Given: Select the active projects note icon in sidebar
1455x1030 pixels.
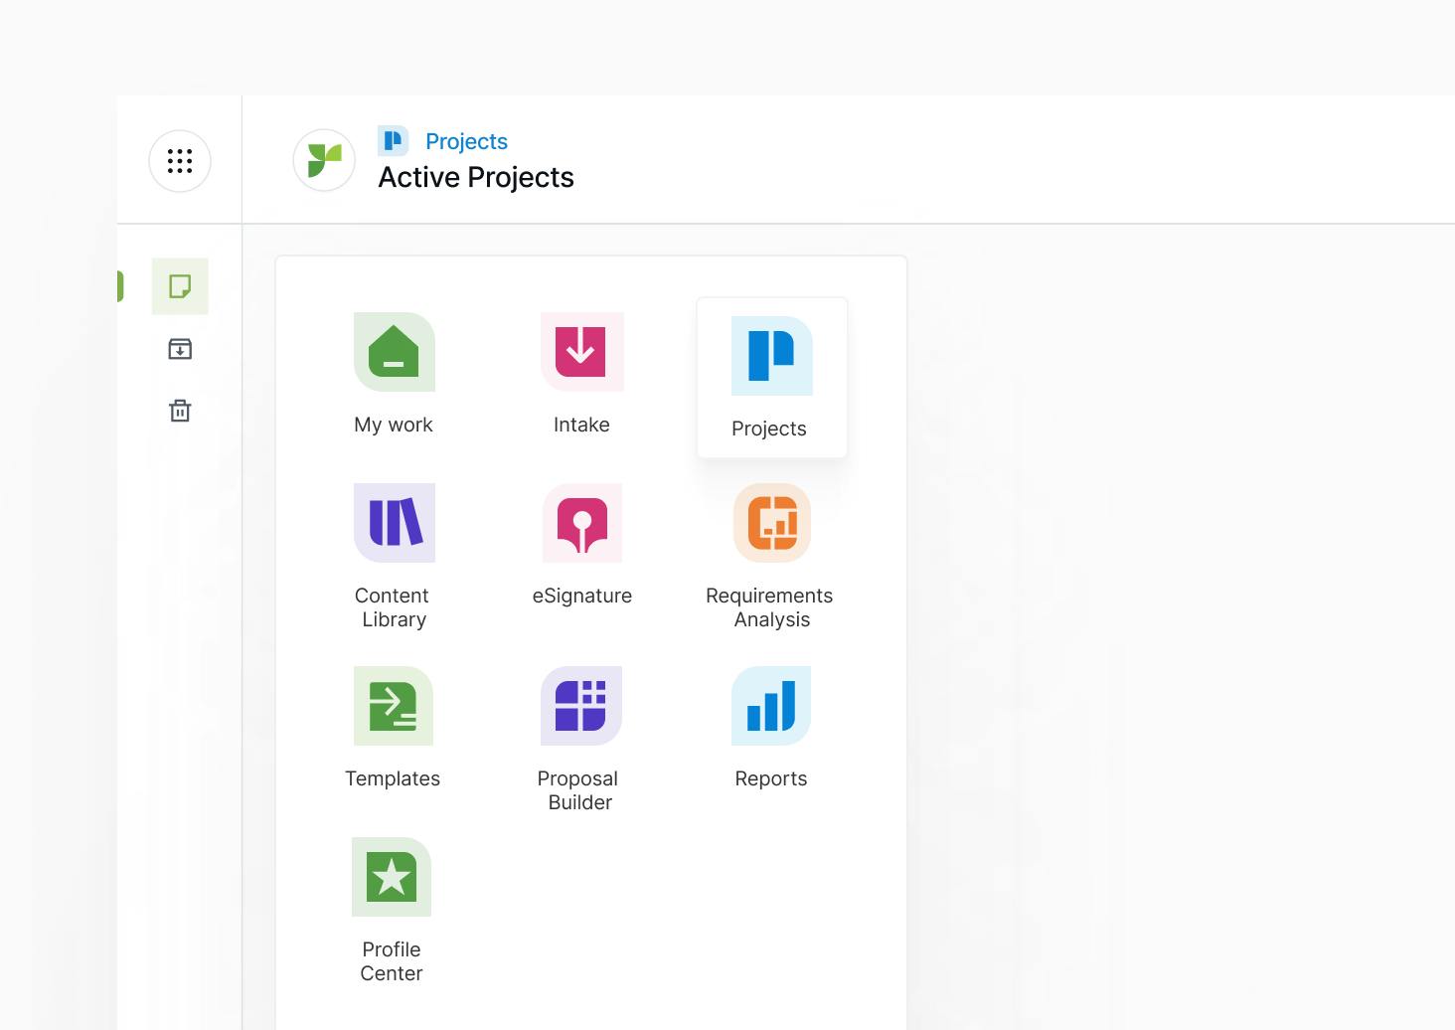Looking at the screenshot, I should pyautogui.click(x=180, y=286).
